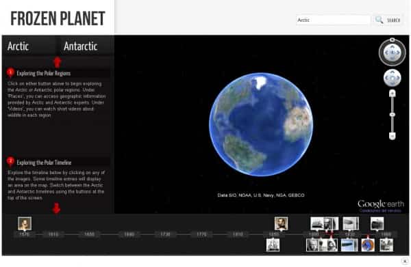Pan left using the move joystick arrow
Image resolution: width=411 pixels, height=267 pixels.
[386, 78]
